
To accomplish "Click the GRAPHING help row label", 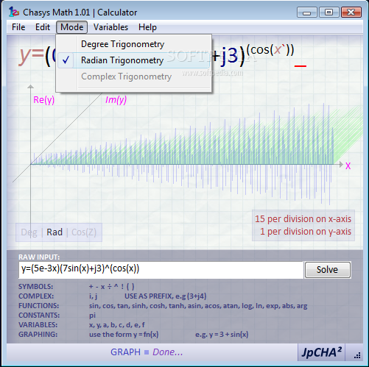I will pyautogui.click(x=38, y=335).
